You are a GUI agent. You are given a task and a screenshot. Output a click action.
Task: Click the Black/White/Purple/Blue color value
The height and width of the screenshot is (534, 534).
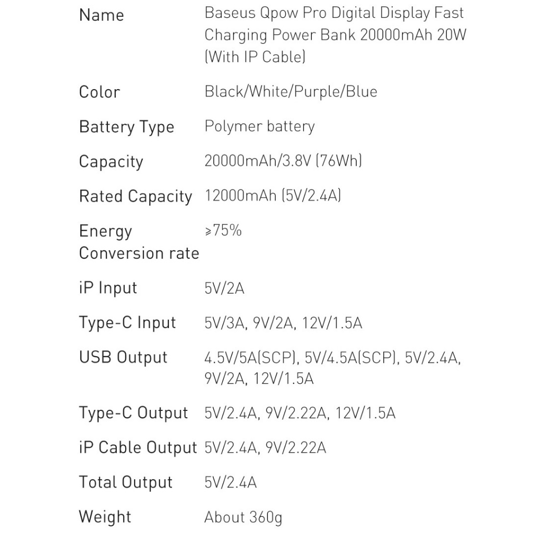(x=290, y=92)
